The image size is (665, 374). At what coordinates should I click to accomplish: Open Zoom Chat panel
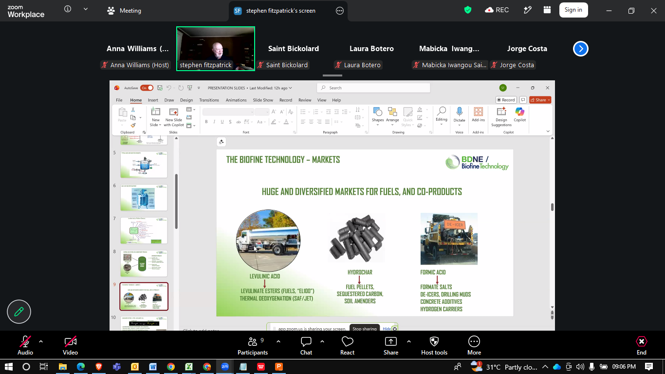[306, 346]
